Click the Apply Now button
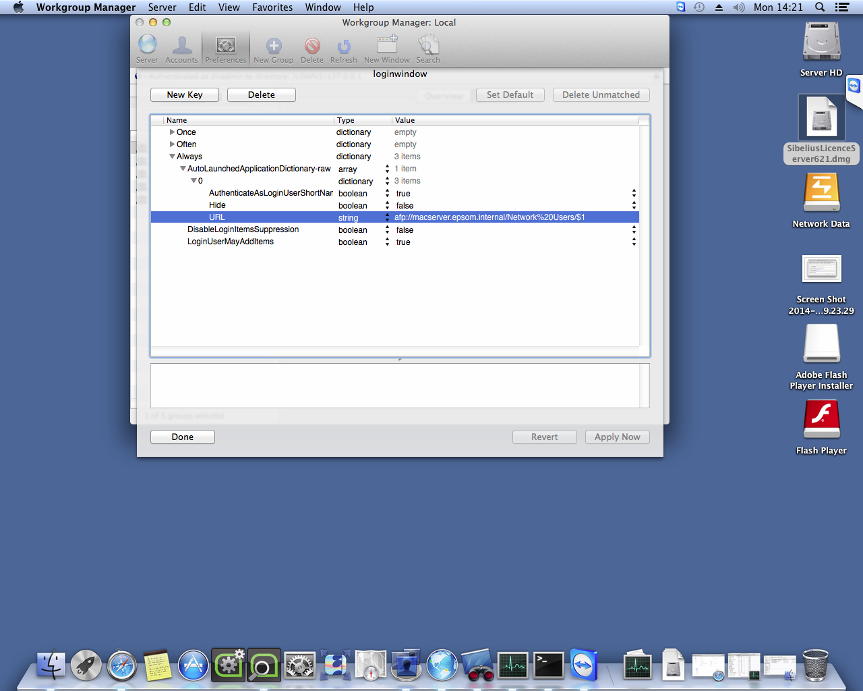Viewport: 863px width, 691px height. pos(618,437)
